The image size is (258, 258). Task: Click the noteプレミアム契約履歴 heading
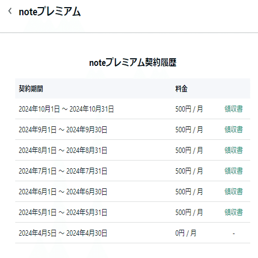point(133,63)
